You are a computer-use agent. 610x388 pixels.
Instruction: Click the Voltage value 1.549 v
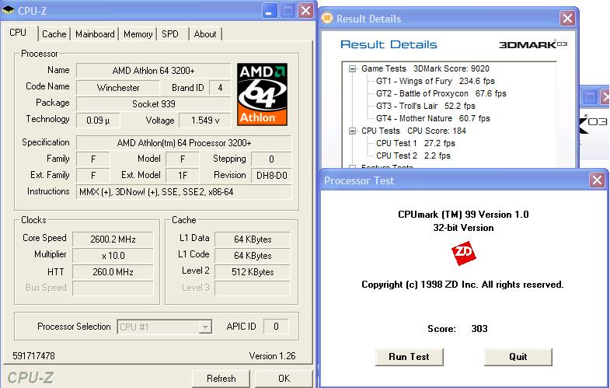point(205,121)
